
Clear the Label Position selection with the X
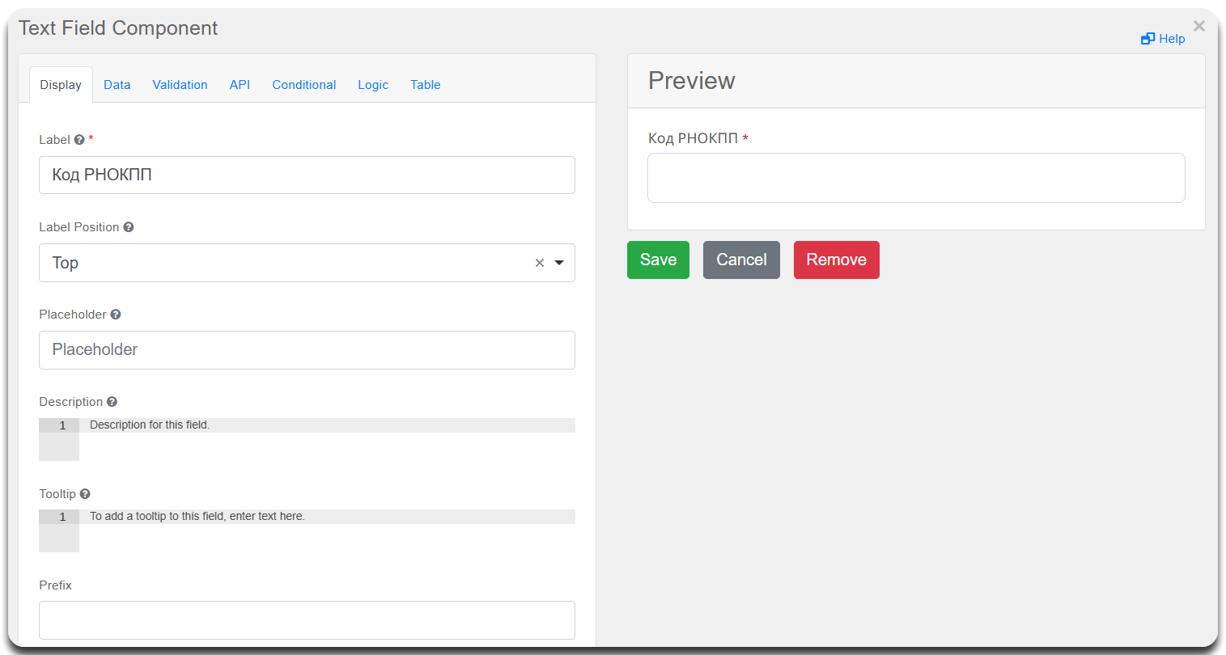[x=540, y=263]
